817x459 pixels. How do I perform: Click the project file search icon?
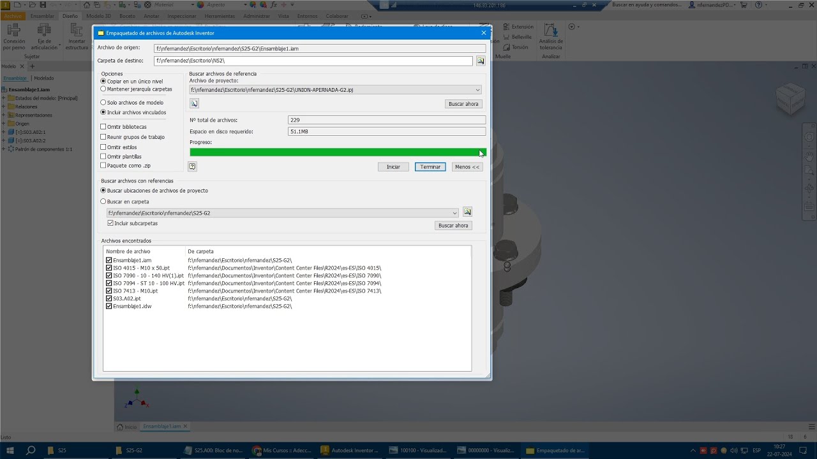194,103
